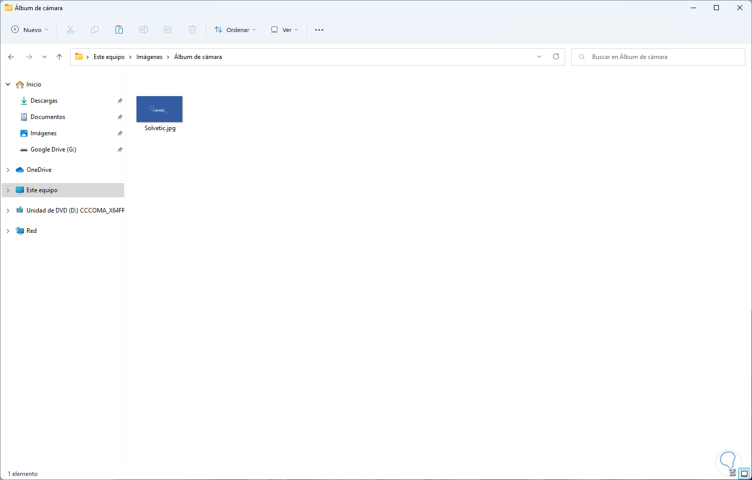
Task: Click the folder icon in the title bar
Action: click(x=9, y=8)
